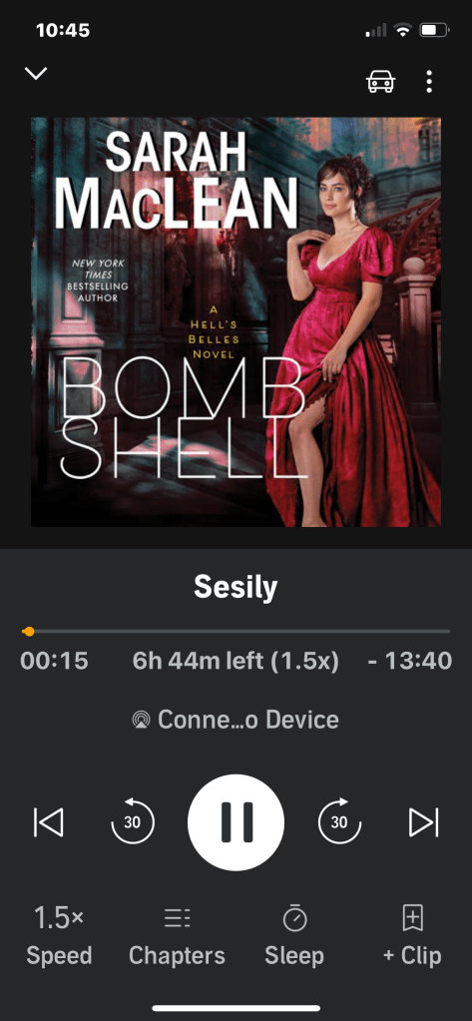Seek along the chapter progress bar
This screenshot has height=1021, width=472.
point(236,631)
